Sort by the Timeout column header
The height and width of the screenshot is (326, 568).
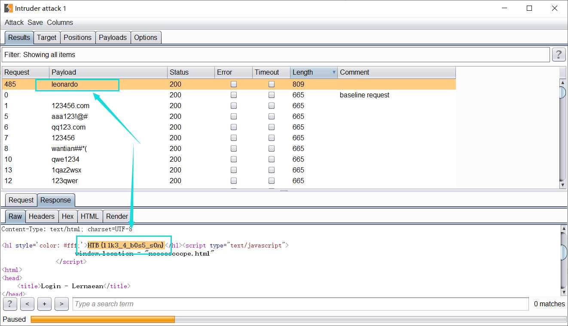pyautogui.click(x=271, y=72)
